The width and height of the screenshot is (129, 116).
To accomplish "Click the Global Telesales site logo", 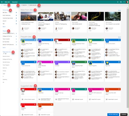I will pos(40,63).
